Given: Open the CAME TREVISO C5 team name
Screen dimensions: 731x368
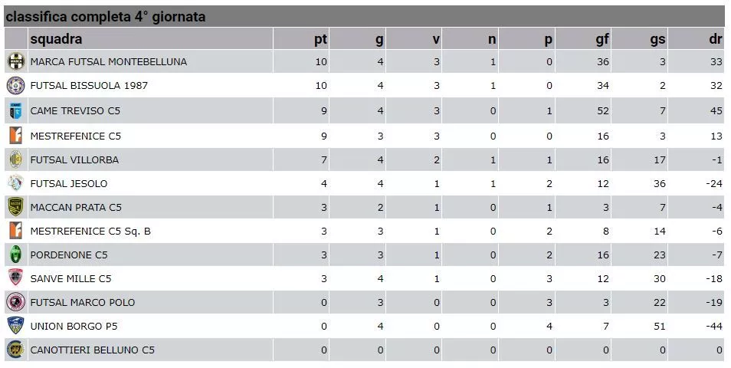Looking at the screenshot, I should (x=75, y=111).
